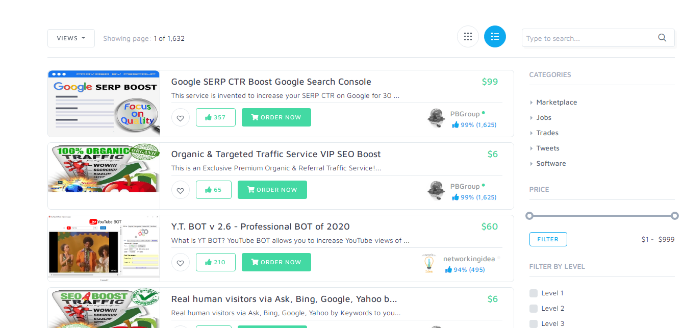The image size is (683, 328).
Task: Click the left handle of the price slider
Action: [x=529, y=216]
